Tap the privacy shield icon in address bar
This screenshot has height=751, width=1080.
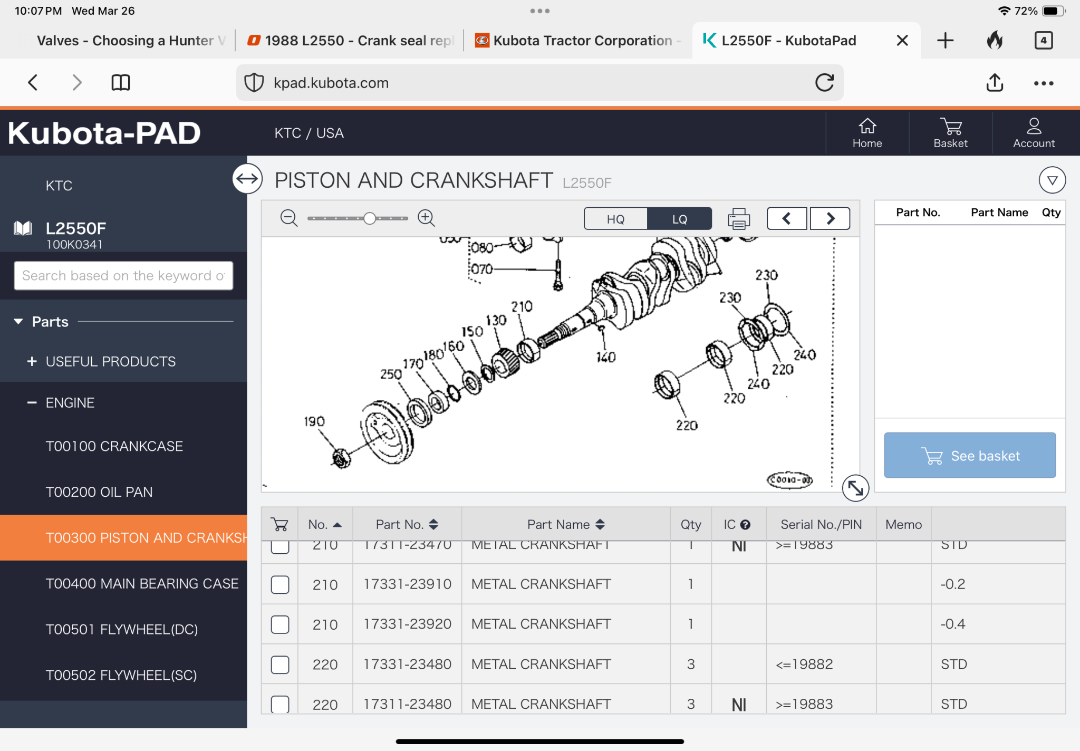pyautogui.click(x=254, y=83)
